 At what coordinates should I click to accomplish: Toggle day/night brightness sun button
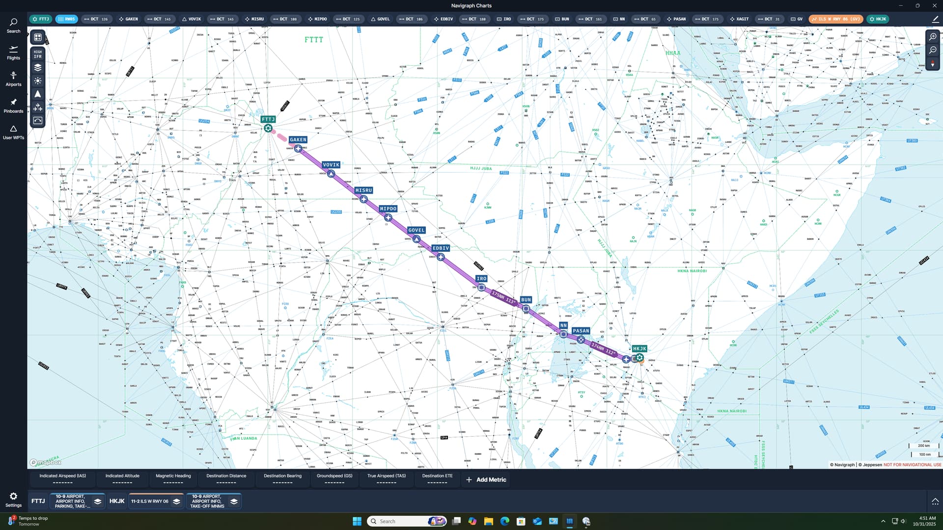pos(38,81)
